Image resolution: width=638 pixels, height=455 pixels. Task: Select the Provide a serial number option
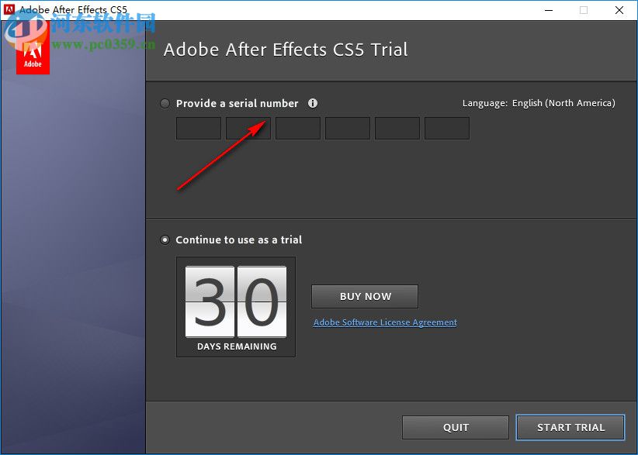tap(164, 103)
